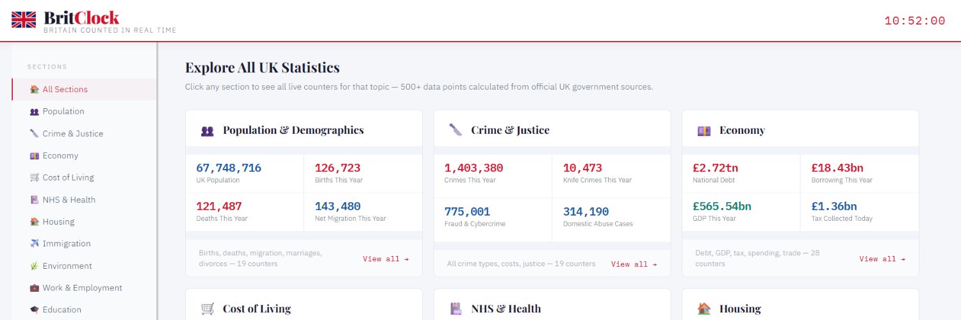Click the hospital icon by NHS & Health card
The image size is (961, 320).
pos(456,308)
